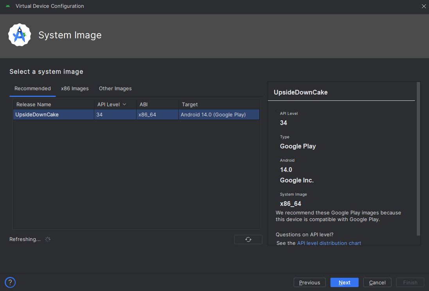Viewport: 429px width, 291px height.
Task: Open help via the question mark icon
Action: tap(10, 282)
